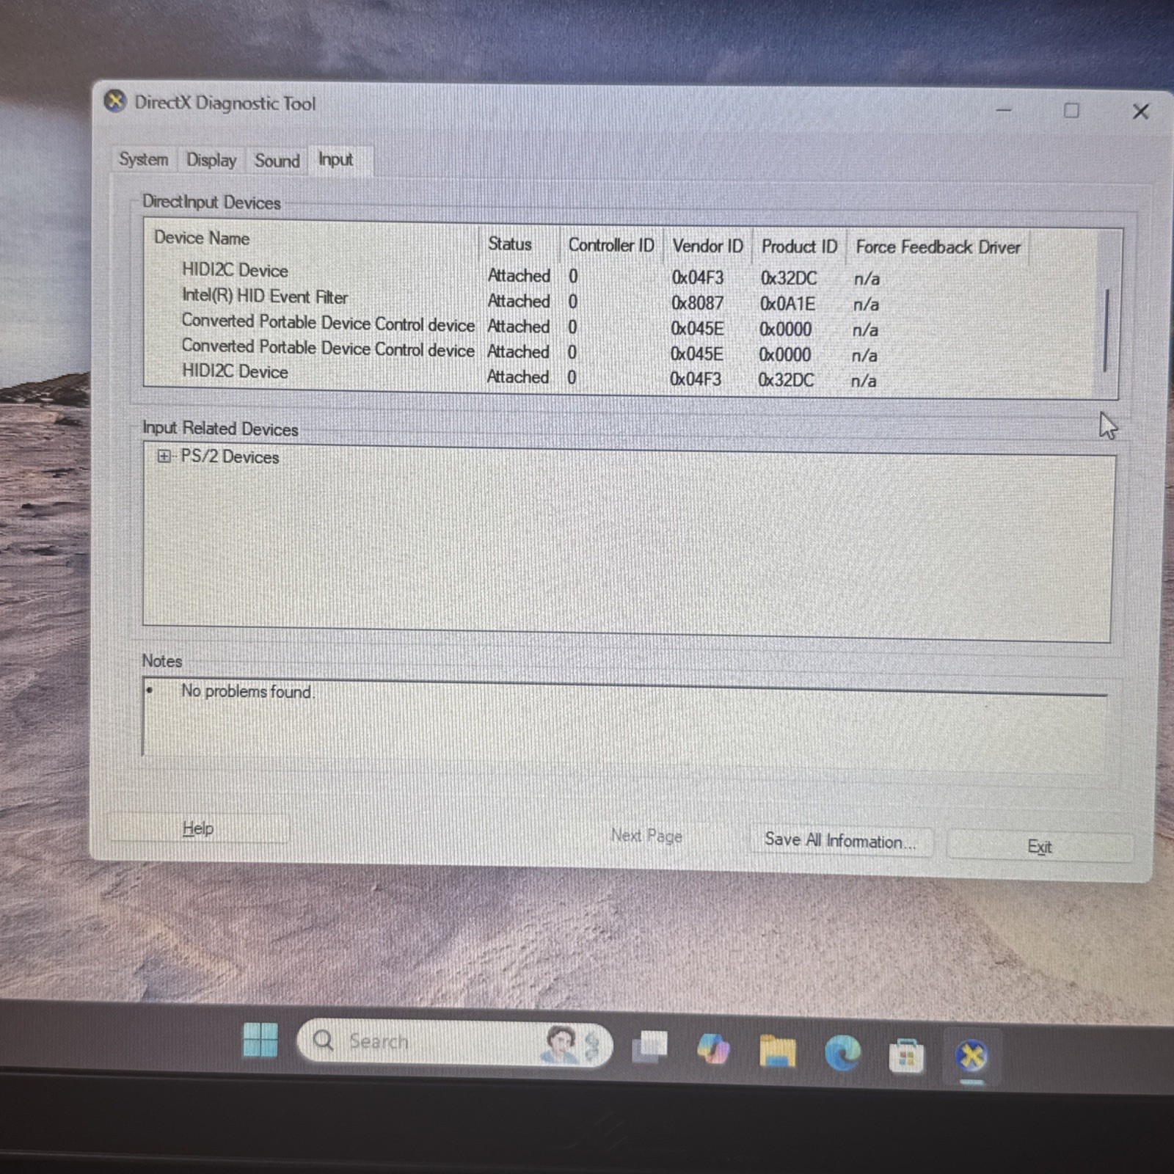Click the Status column header

(510, 244)
